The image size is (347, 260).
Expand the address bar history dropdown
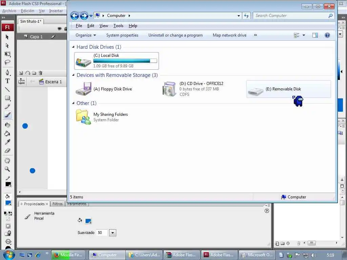click(239, 16)
